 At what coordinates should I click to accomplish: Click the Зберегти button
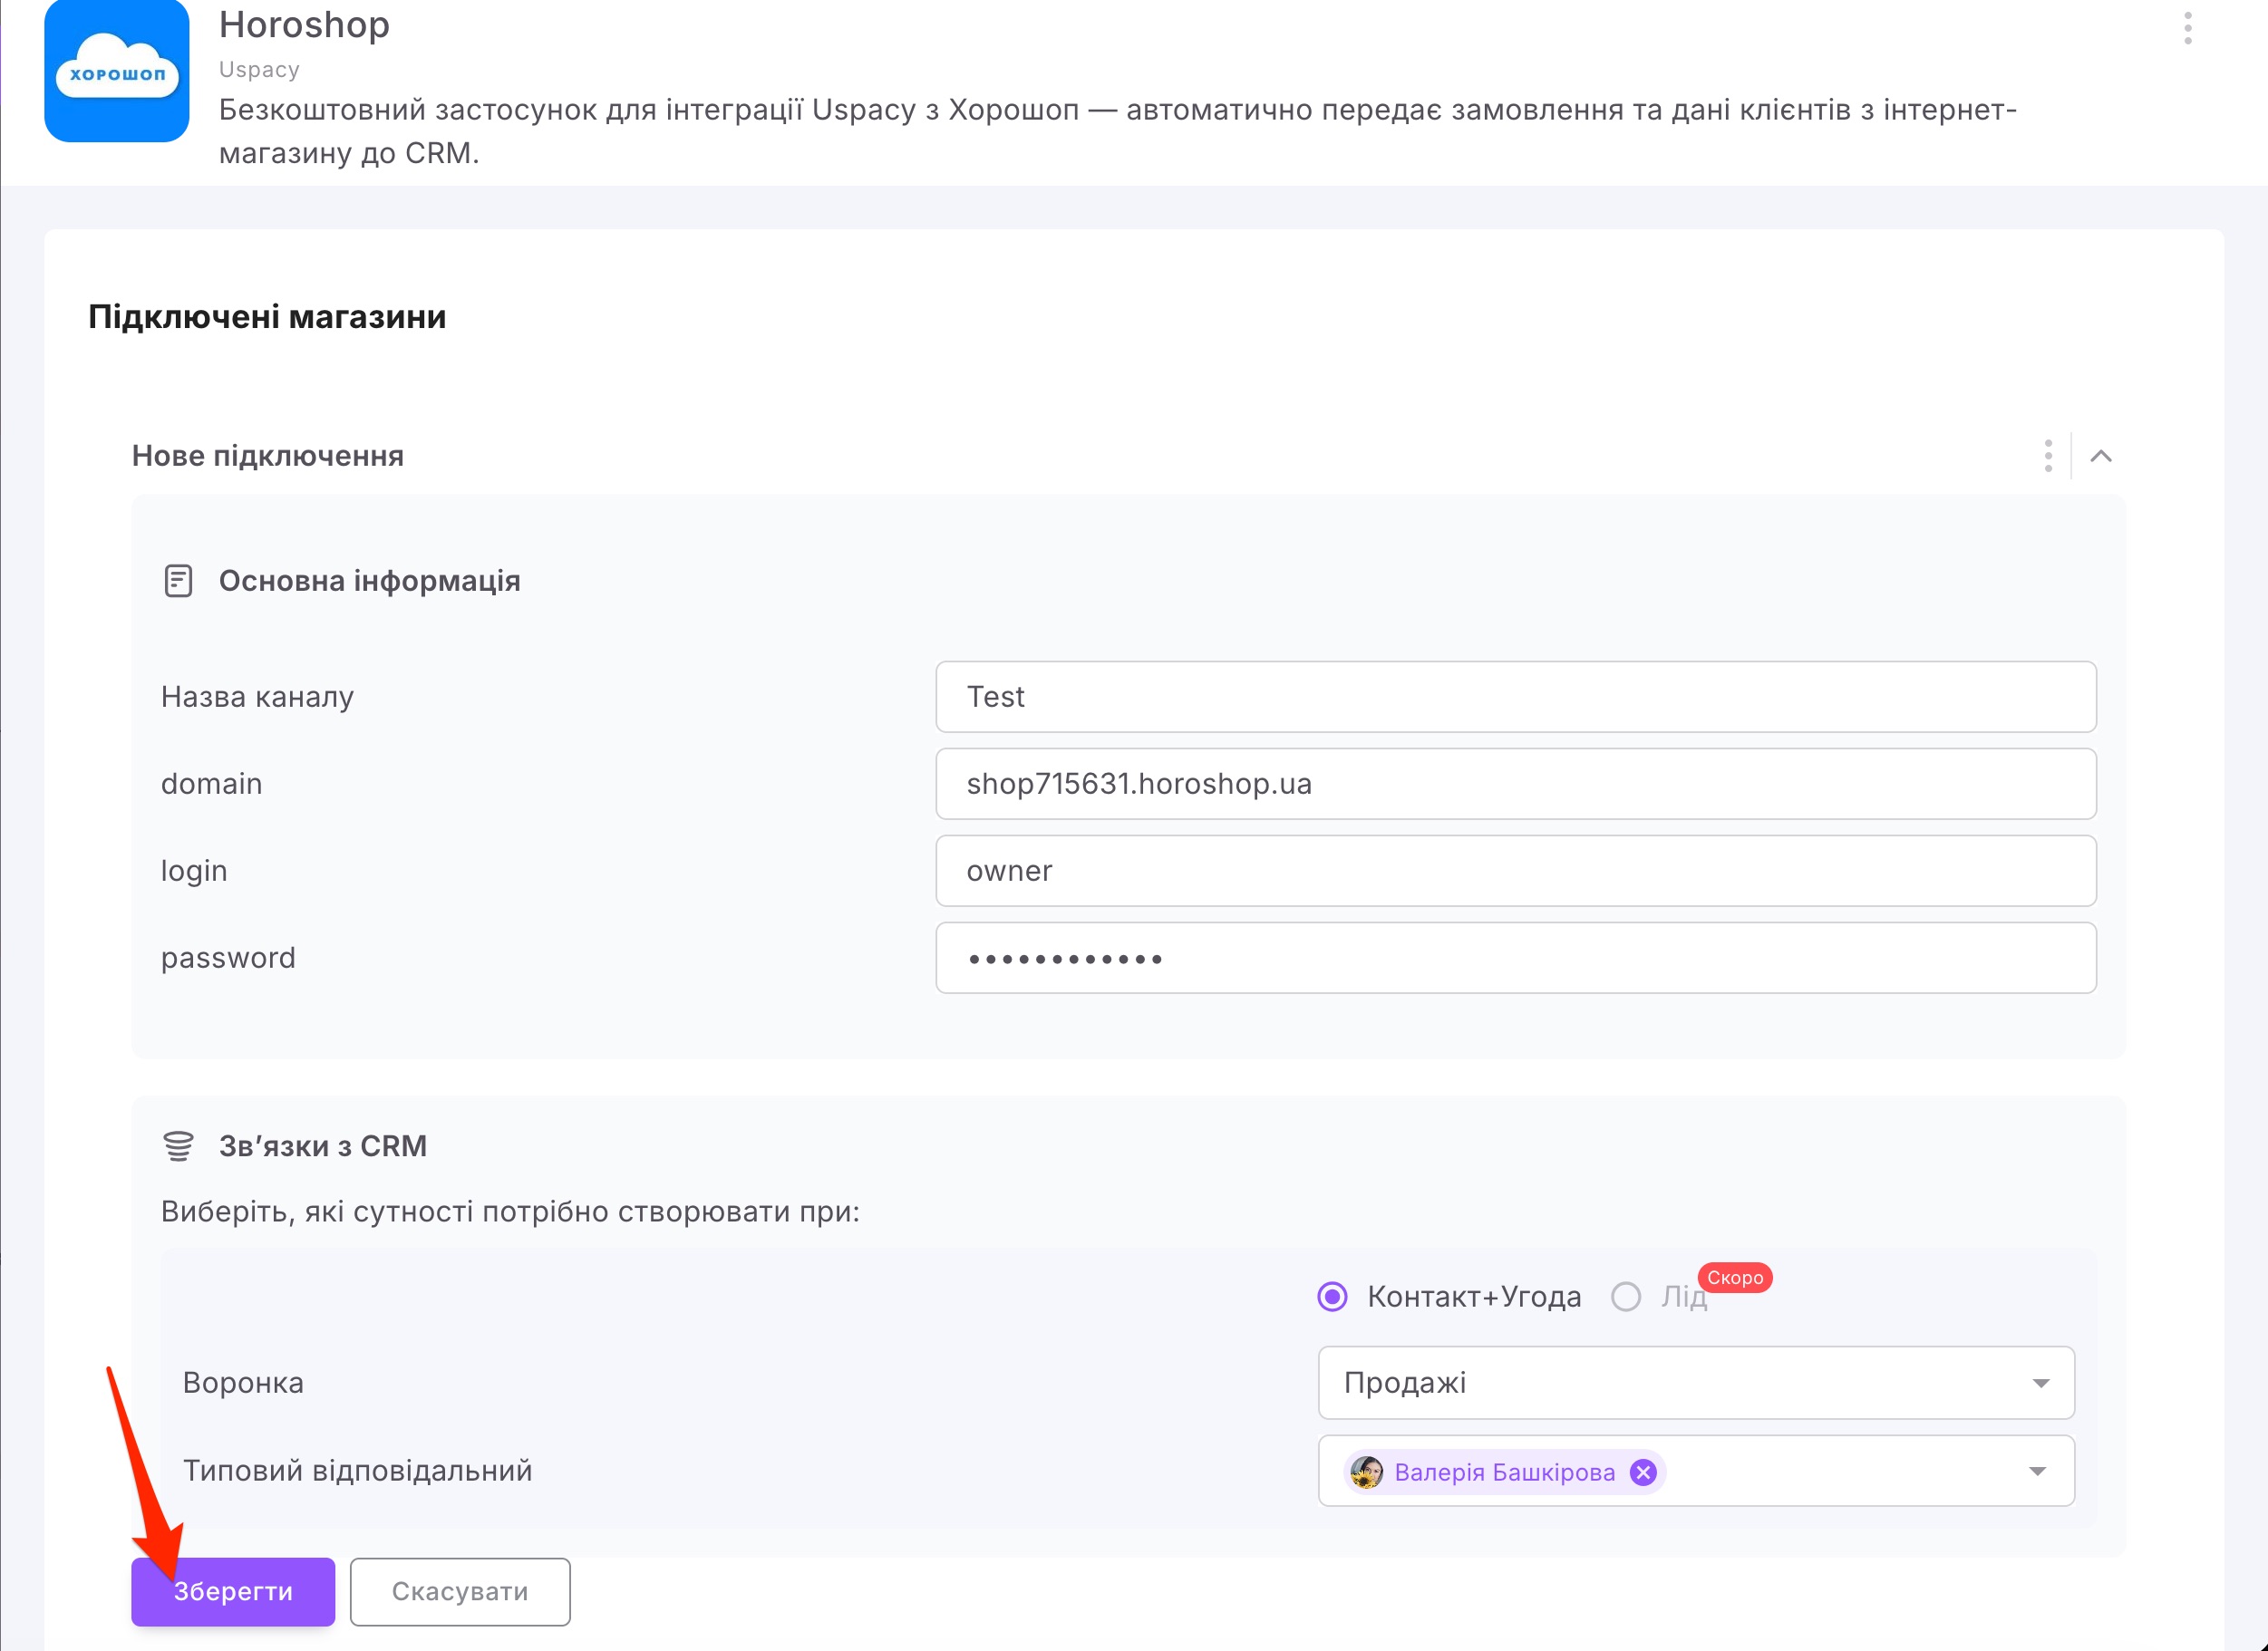pos(233,1591)
